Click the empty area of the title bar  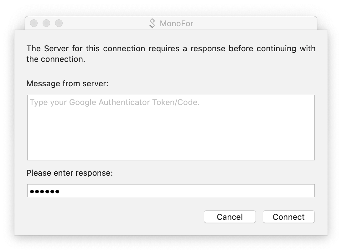(x=251, y=23)
